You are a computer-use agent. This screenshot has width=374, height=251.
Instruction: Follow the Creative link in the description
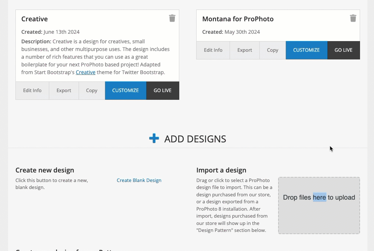tap(85, 72)
